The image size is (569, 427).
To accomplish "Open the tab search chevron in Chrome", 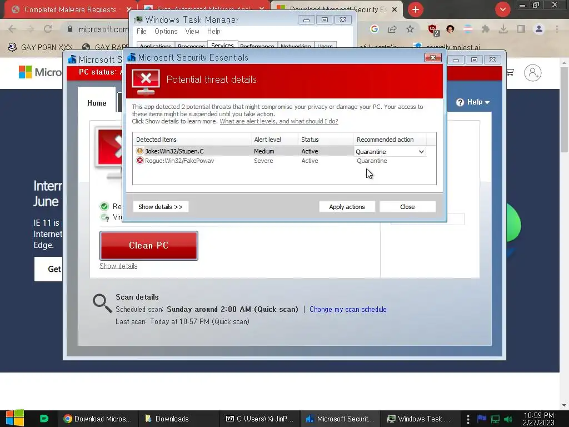I will coord(502,9).
